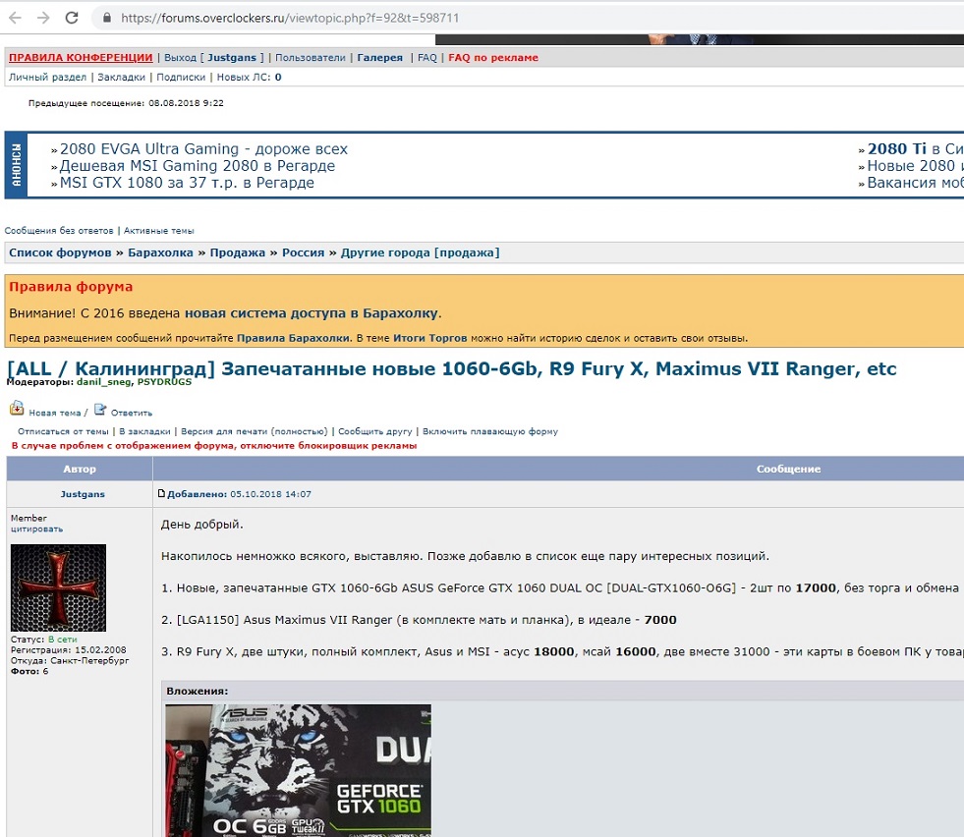This screenshot has width=964, height=837.
Task: Click Предыдущее посещение: 08.08.2018 9:22 text
Action: [126, 103]
